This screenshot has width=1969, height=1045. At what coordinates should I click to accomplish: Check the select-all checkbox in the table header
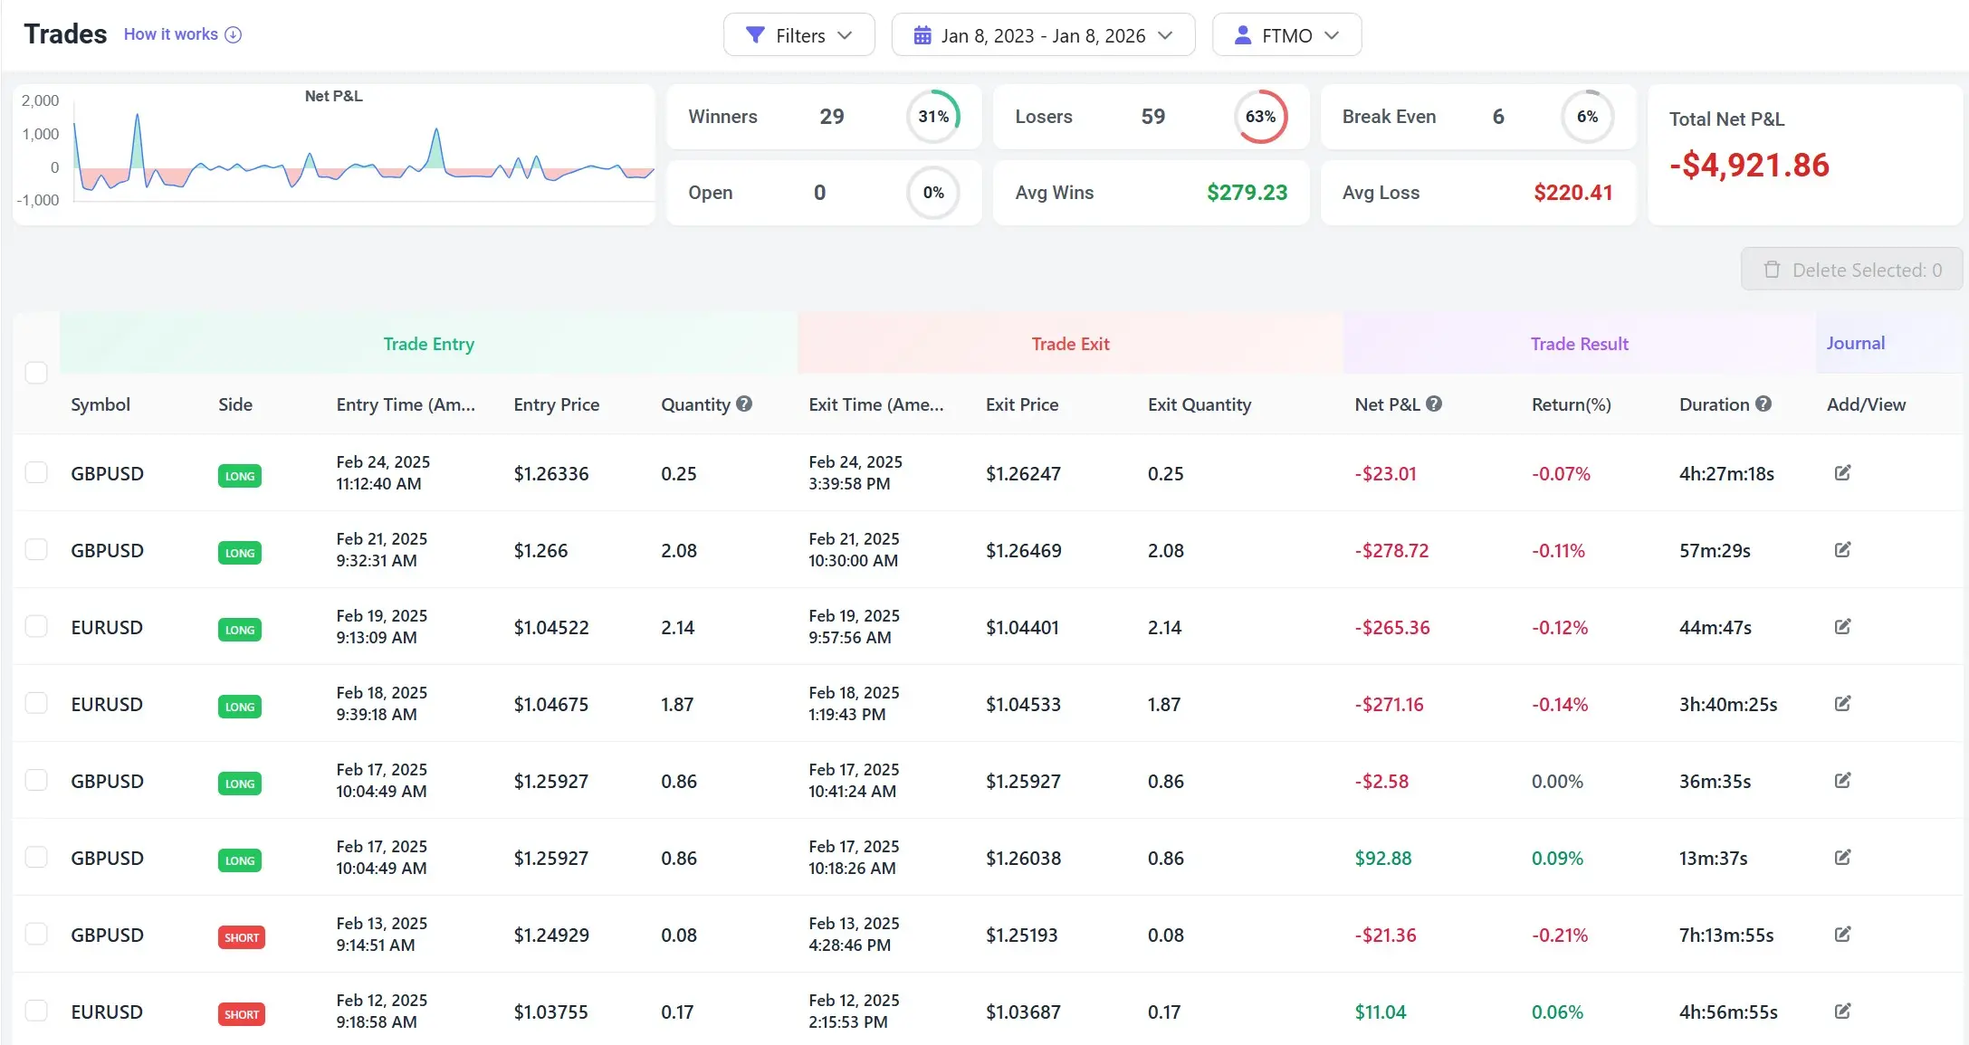(36, 373)
